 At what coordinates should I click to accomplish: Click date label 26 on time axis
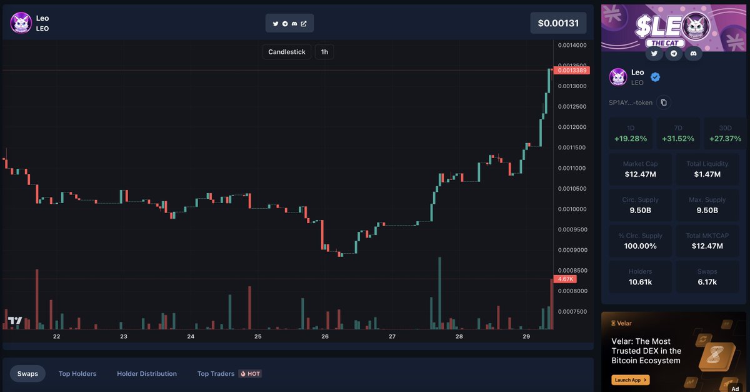[x=325, y=336]
